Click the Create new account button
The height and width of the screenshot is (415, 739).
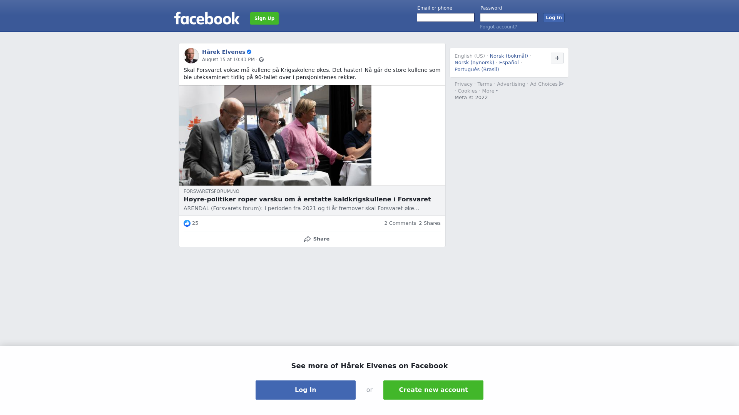[433, 390]
